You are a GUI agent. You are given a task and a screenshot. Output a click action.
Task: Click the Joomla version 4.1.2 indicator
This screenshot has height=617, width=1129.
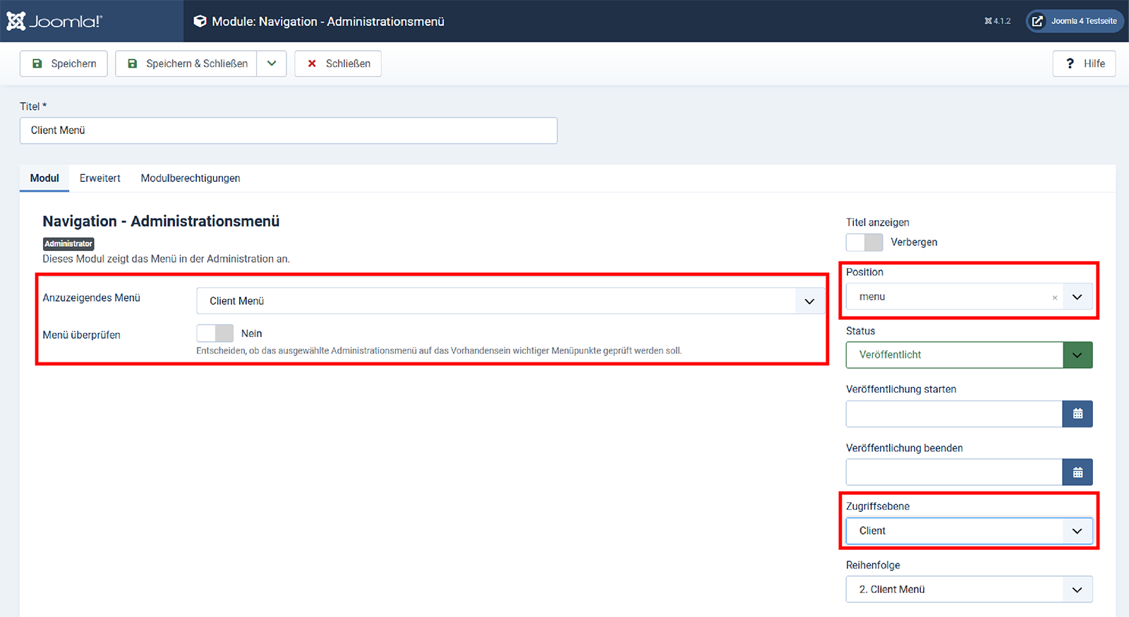[x=997, y=21]
